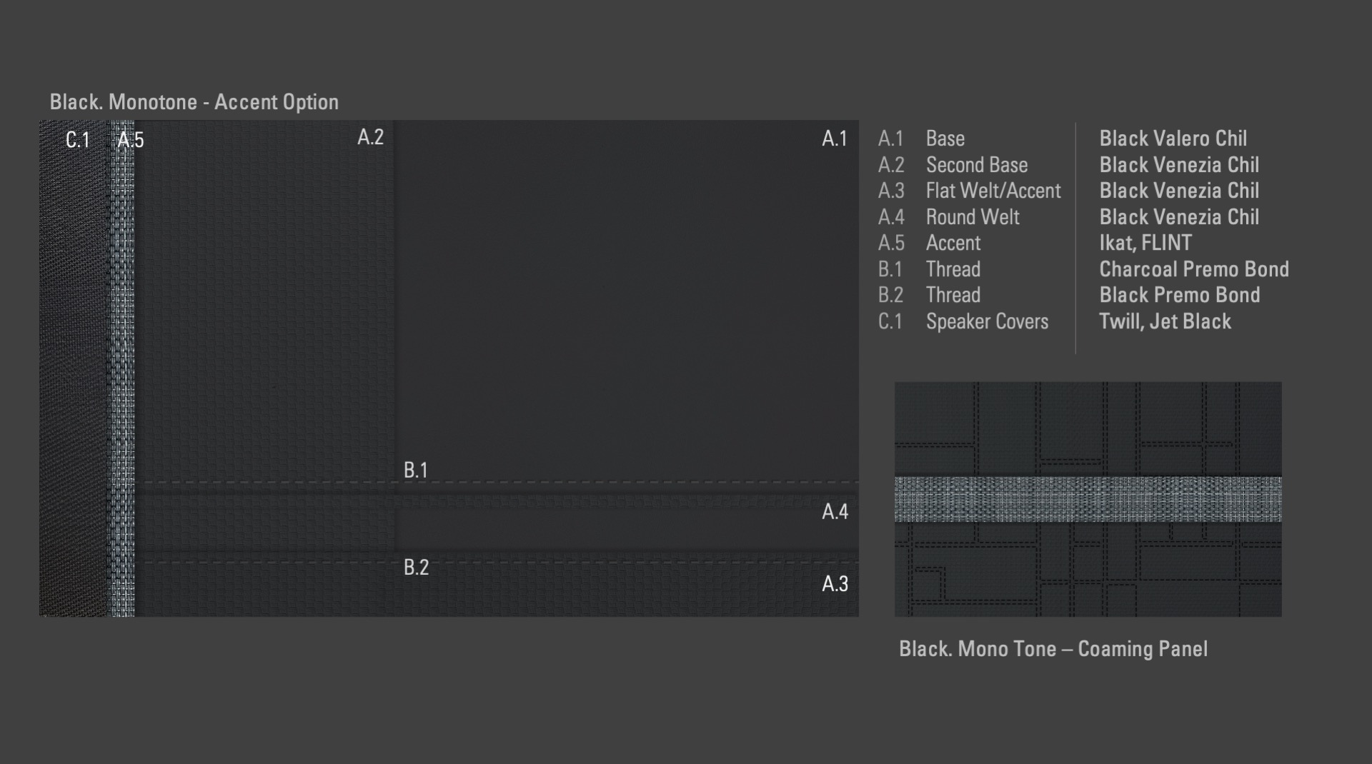This screenshot has width=1372, height=764.
Task: Click the "Speaker Covers" legend entry
Action: click(x=987, y=321)
